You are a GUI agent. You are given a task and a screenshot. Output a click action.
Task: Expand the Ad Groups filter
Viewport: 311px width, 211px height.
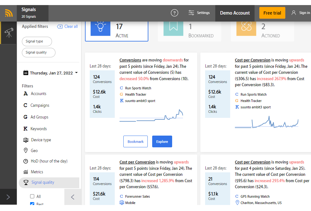(39, 117)
